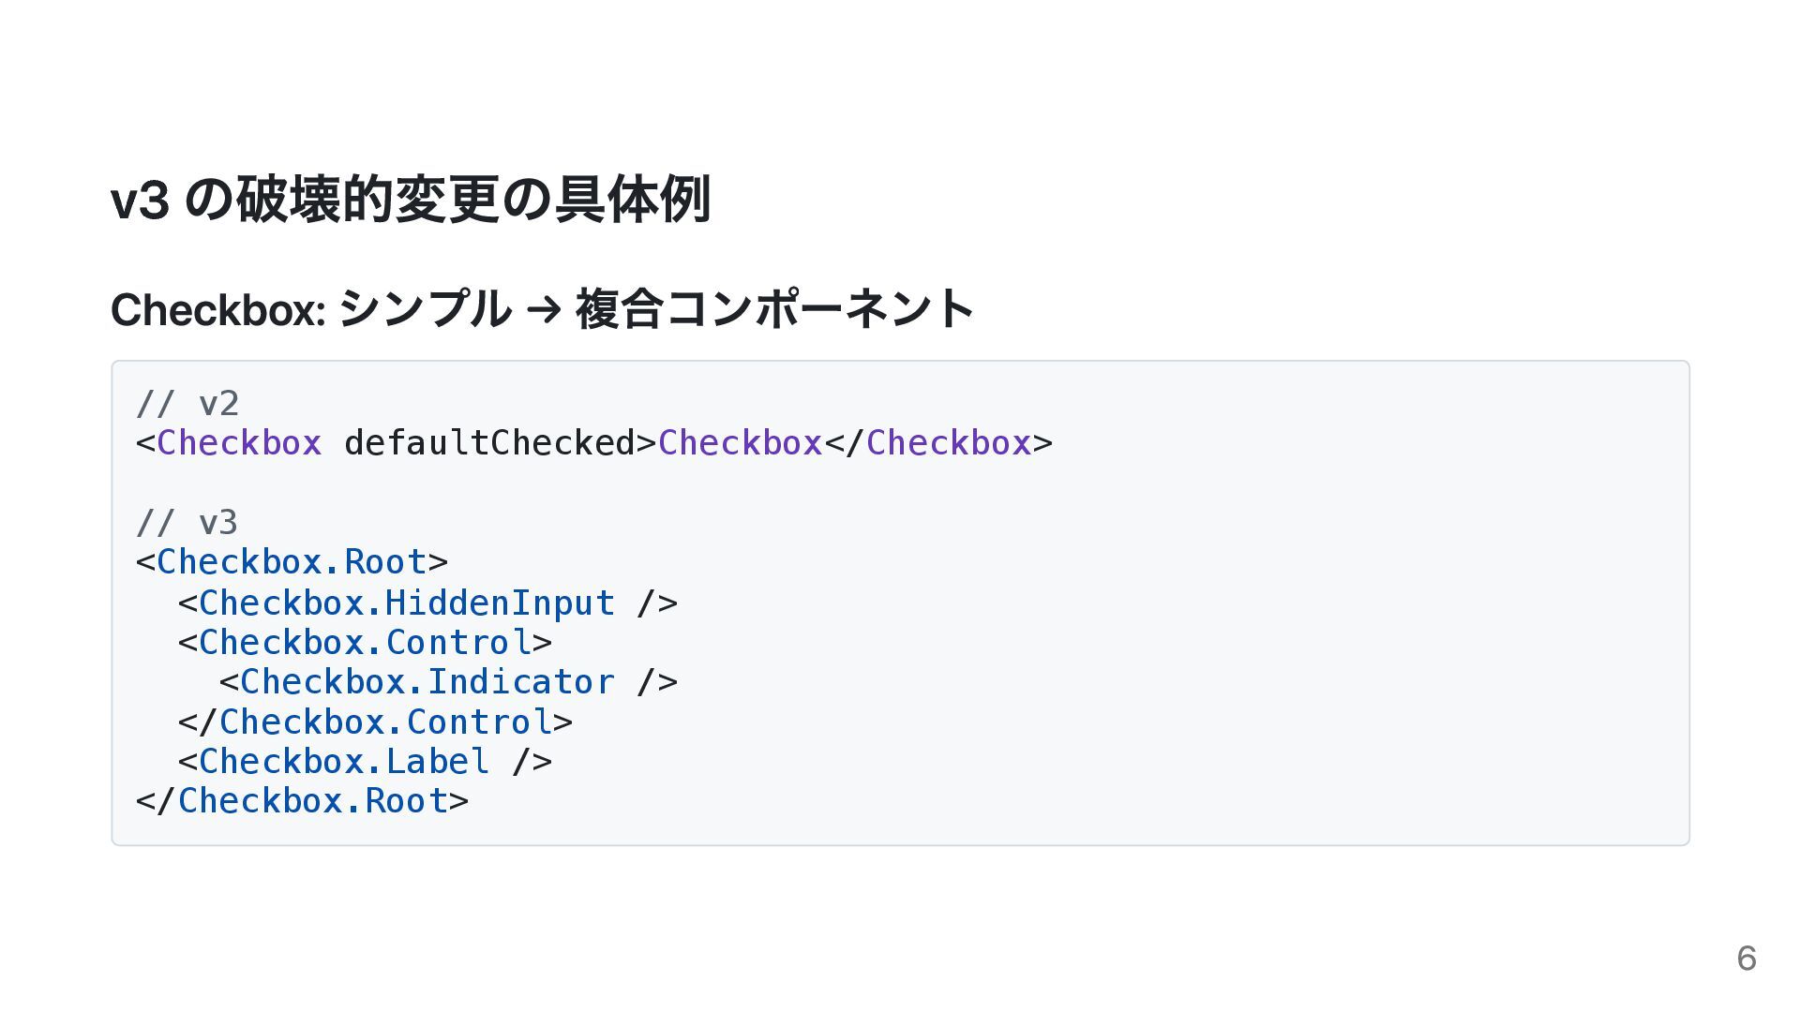Image resolution: width=1800 pixels, height=1012 pixels.
Task: Click the arrow symbol in the subtitle
Action: pyautogui.click(x=544, y=309)
